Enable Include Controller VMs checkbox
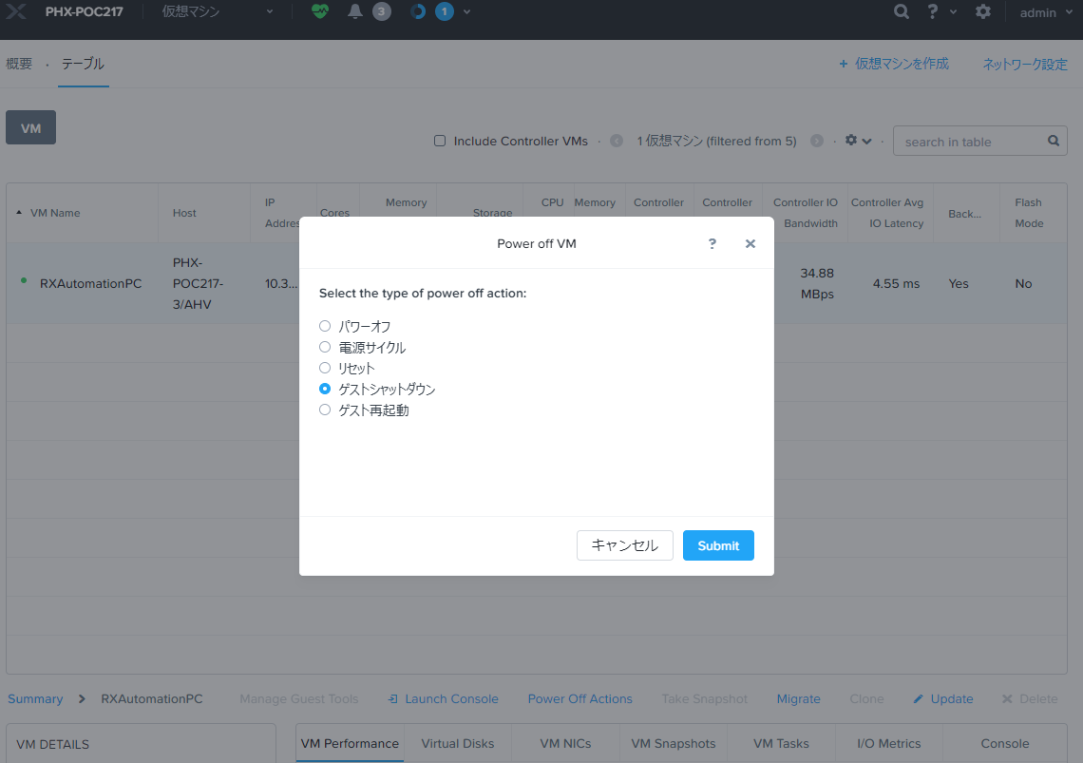 [440, 141]
